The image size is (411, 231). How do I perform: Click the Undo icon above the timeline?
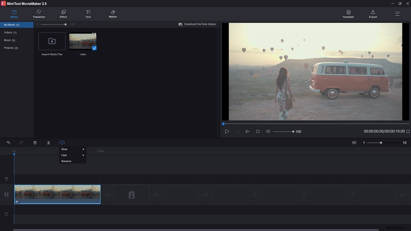8,143
